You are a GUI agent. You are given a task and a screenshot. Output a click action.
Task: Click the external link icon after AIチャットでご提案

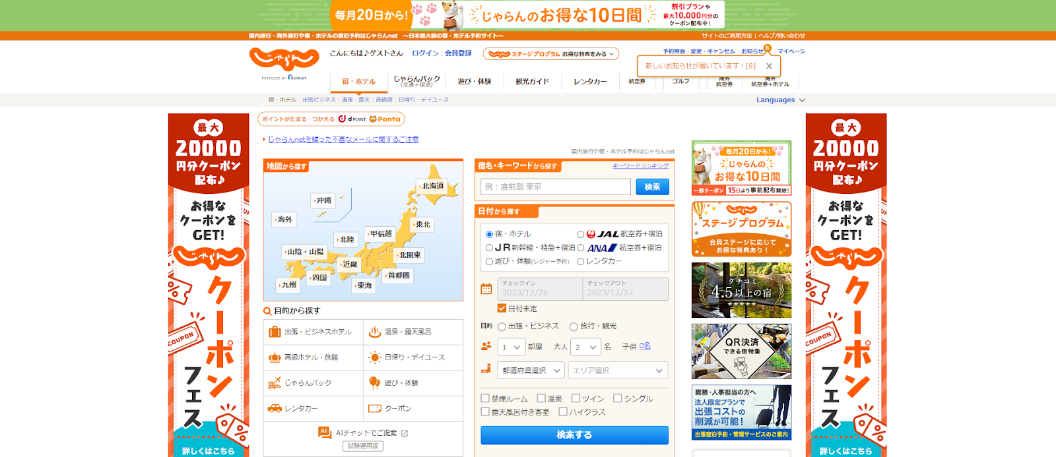[405, 433]
